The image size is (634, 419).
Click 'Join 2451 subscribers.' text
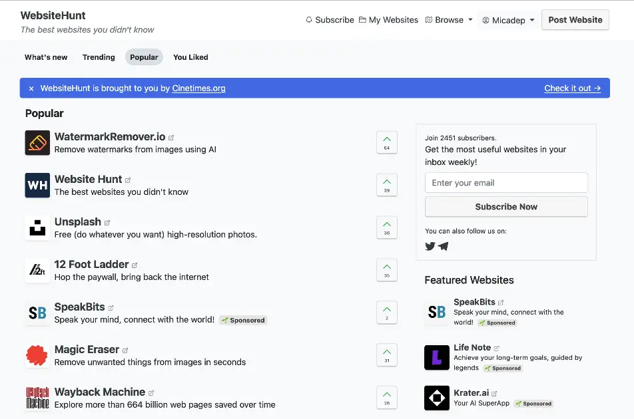coord(461,138)
